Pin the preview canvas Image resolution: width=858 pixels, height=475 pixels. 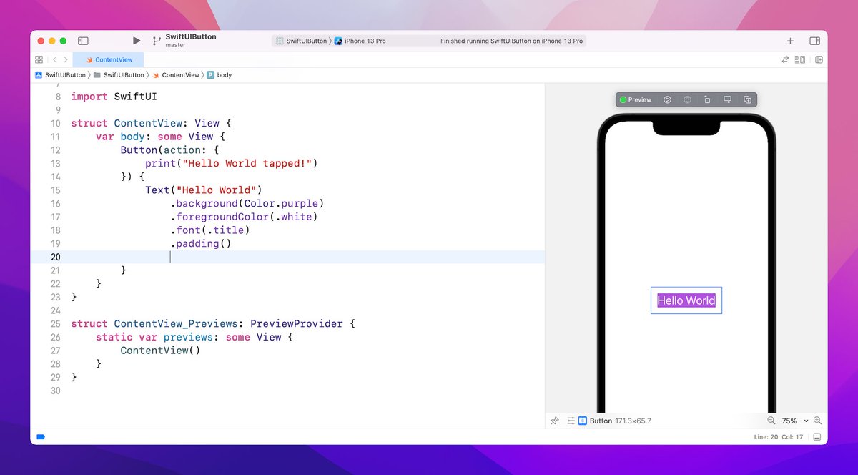click(x=555, y=421)
